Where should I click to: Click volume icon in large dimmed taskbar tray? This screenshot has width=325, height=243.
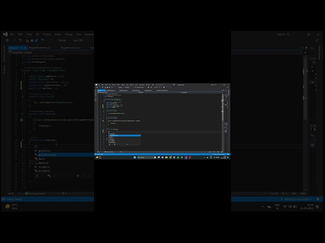pos(290,207)
